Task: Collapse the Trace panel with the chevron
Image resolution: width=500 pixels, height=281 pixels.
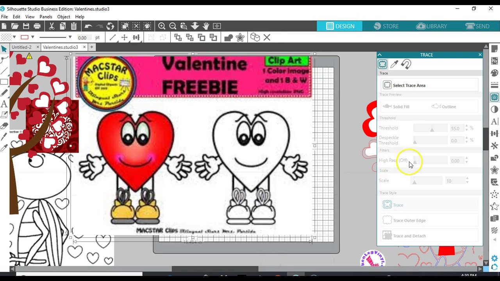Action: [379, 55]
